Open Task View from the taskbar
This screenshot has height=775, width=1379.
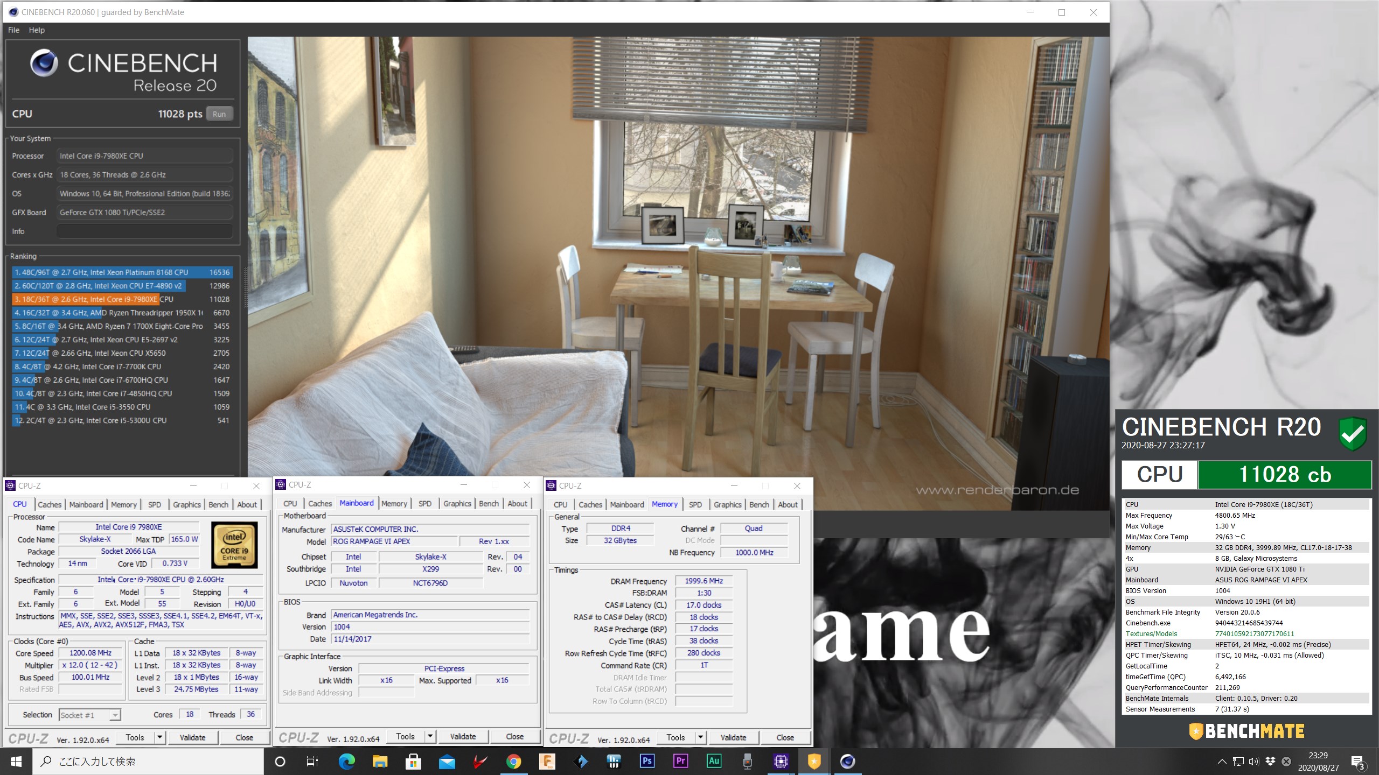[x=312, y=762]
